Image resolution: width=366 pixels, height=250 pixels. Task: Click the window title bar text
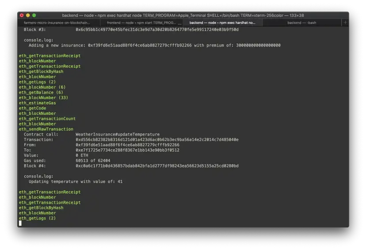coord(183,15)
